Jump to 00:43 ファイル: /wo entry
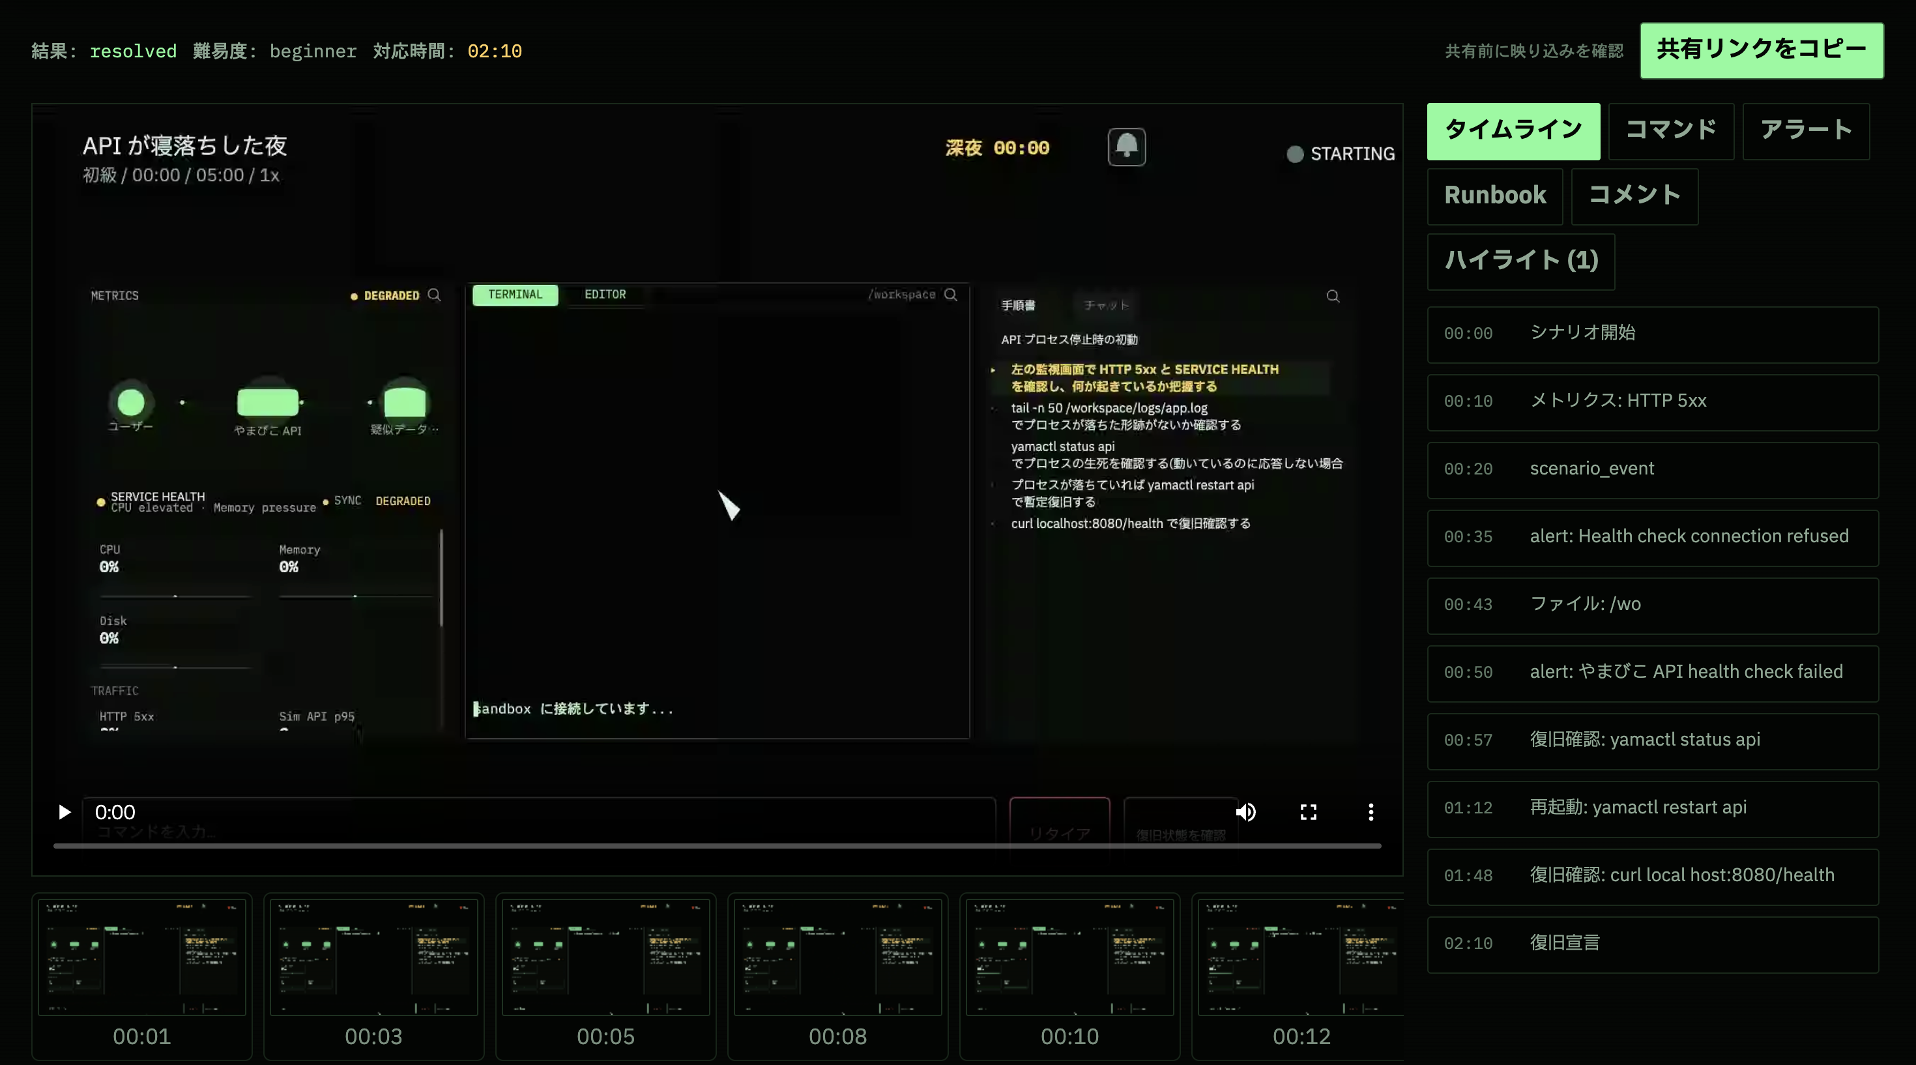1916x1065 pixels. 1653,605
